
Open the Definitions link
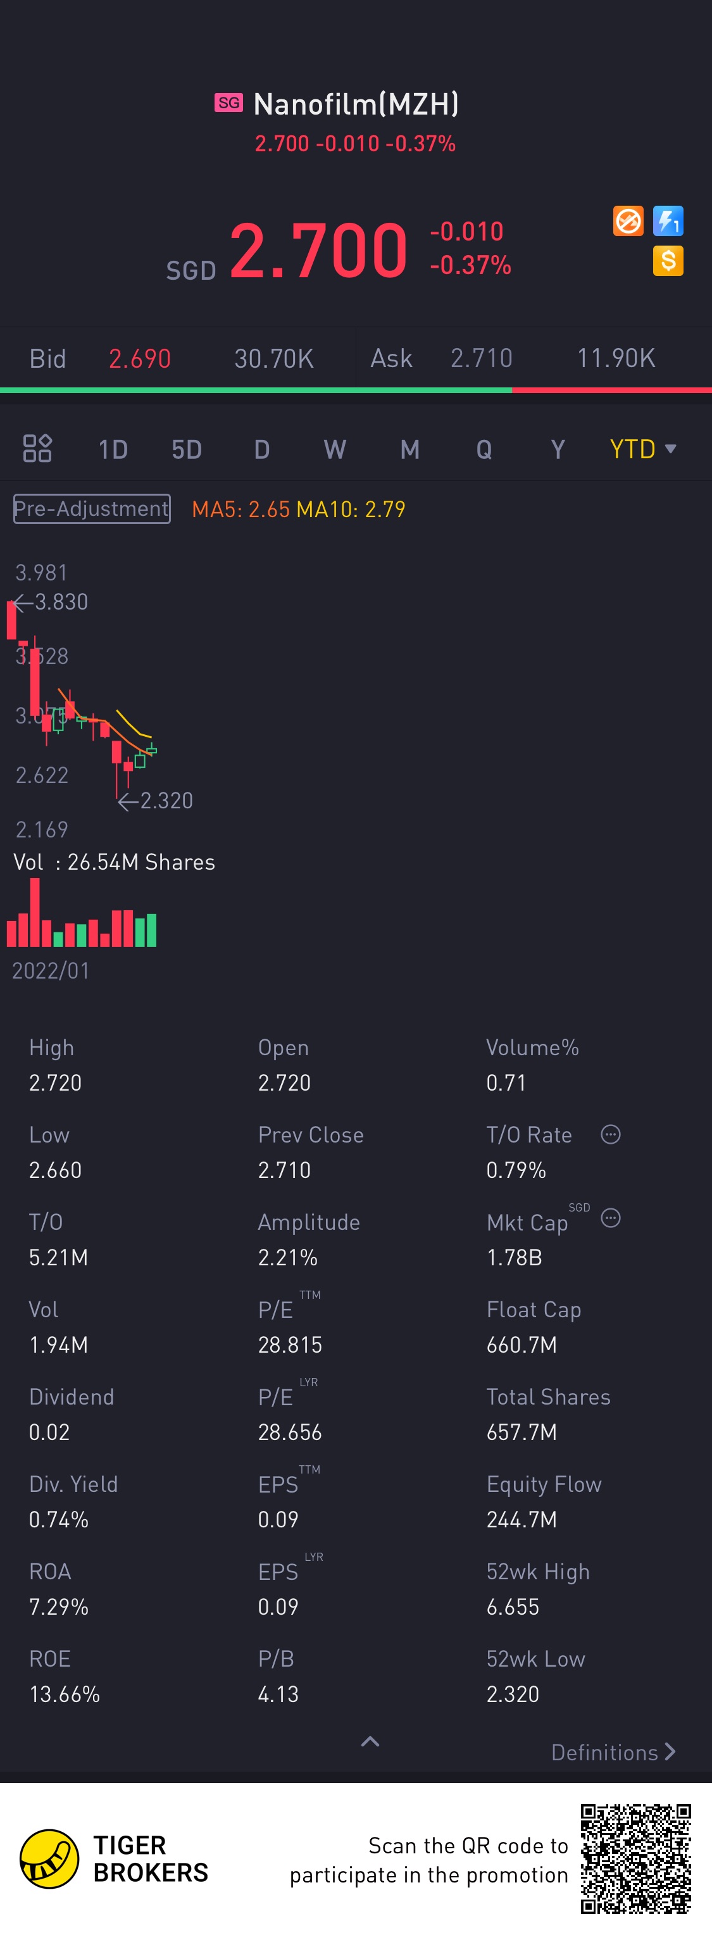613,1753
